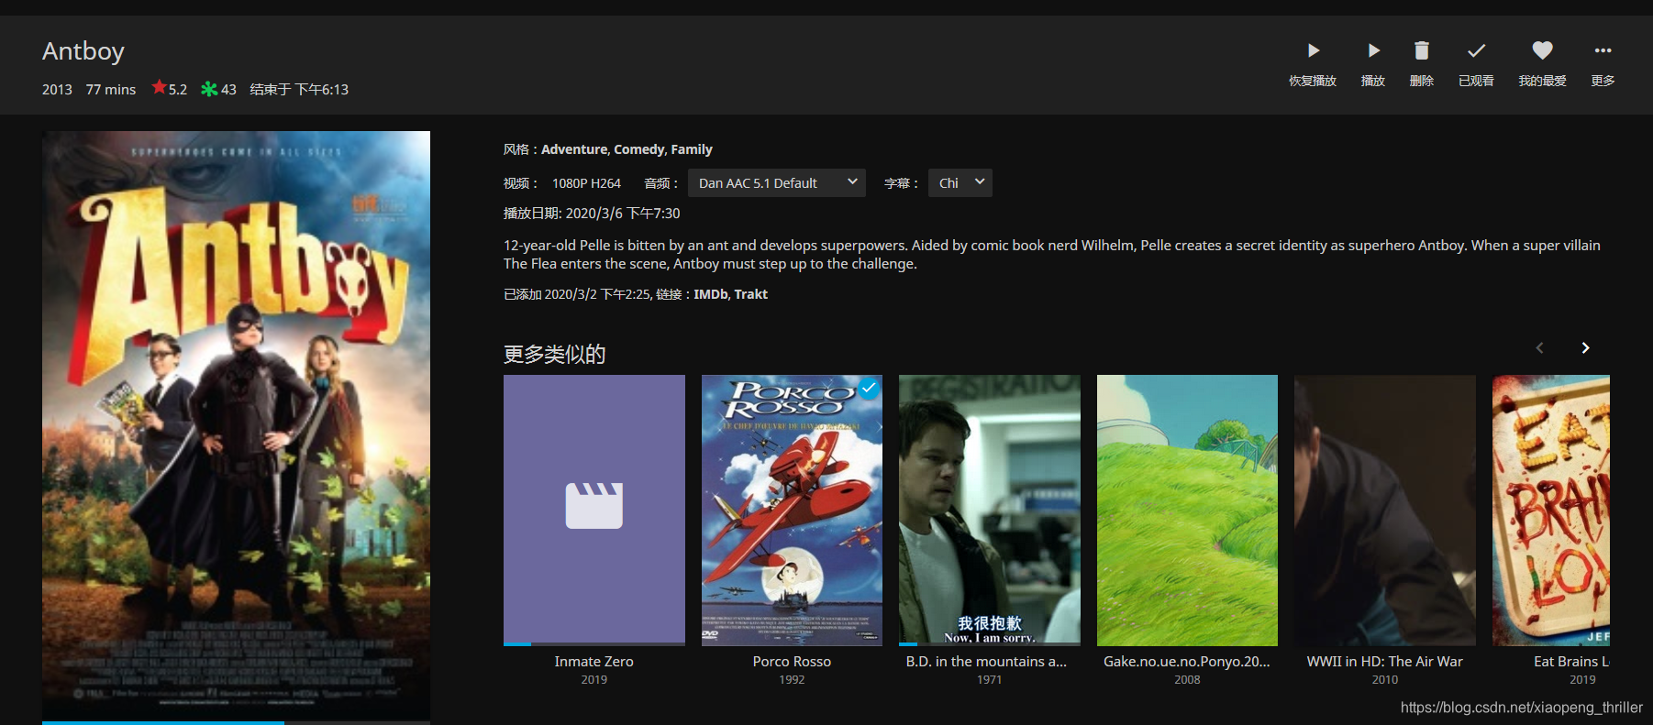The width and height of the screenshot is (1653, 725).
Task: Click the red star rating 5.2
Action: click(x=170, y=89)
